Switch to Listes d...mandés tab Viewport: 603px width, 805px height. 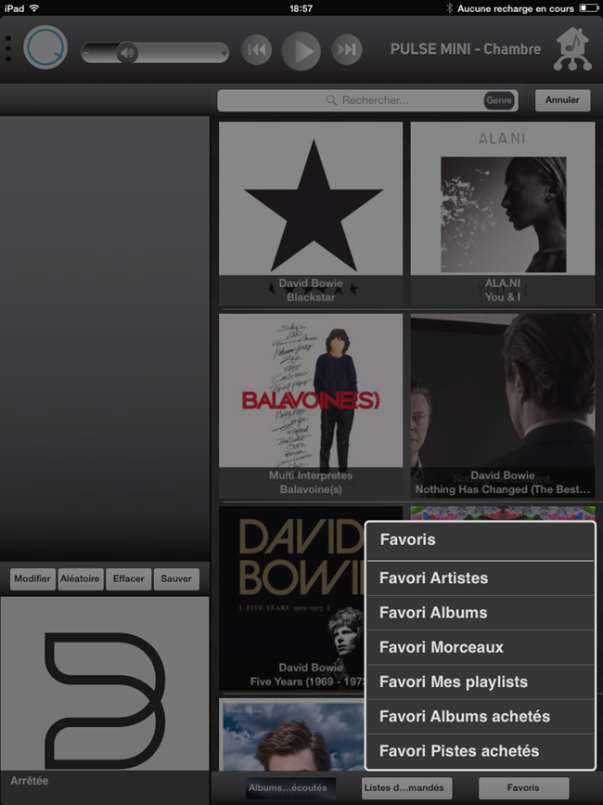click(406, 788)
